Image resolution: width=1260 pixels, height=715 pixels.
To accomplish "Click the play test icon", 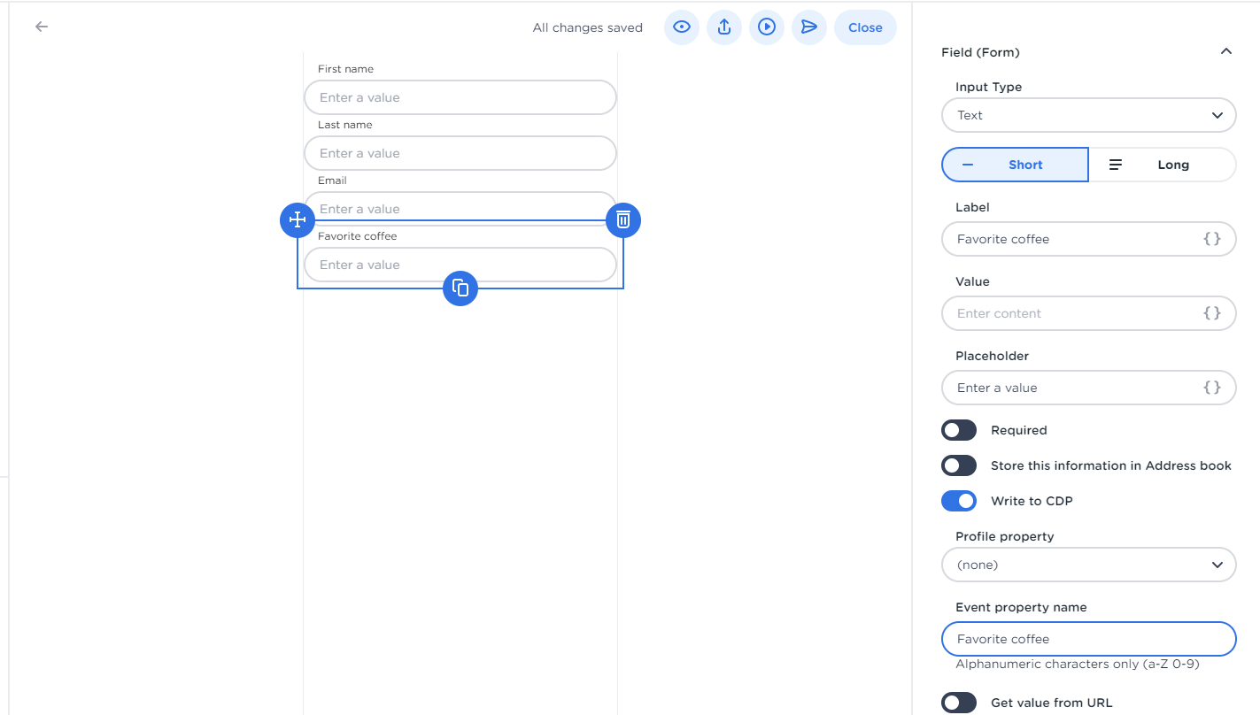I will pos(766,27).
